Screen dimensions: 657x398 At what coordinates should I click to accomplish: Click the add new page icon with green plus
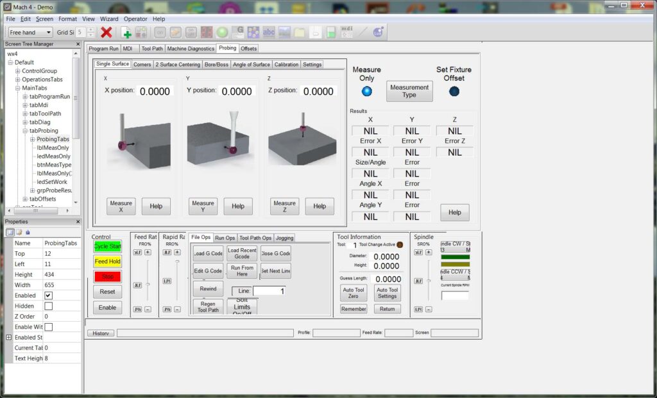126,32
